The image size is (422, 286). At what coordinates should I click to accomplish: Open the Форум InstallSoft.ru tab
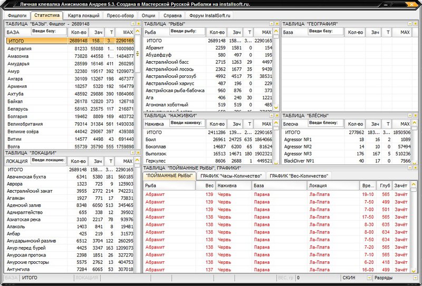point(209,16)
